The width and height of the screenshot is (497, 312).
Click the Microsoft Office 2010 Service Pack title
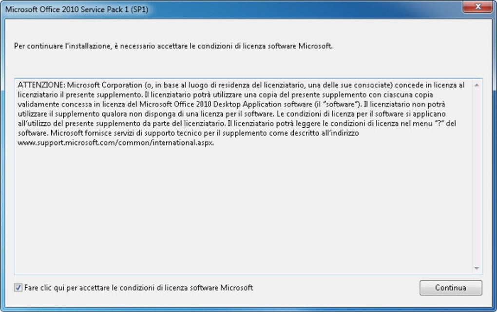coord(76,9)
